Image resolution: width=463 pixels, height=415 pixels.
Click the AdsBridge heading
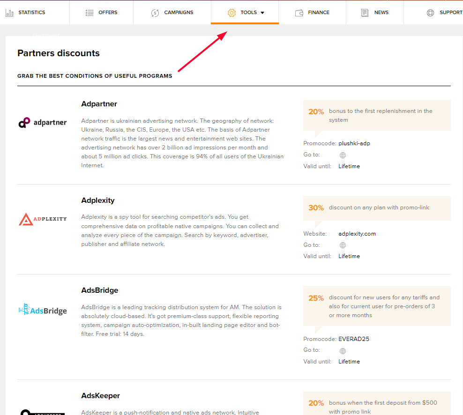(99, 290)
